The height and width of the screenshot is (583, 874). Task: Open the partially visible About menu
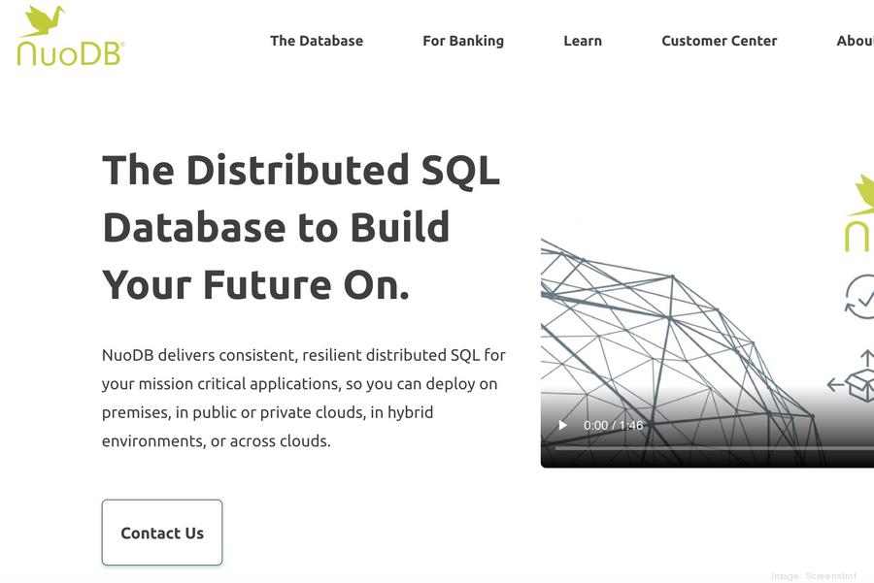(x=855, y=41)
